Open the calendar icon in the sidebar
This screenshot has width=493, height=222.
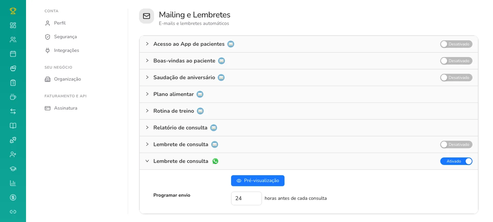pyautogui.click(x=13, y=54)
